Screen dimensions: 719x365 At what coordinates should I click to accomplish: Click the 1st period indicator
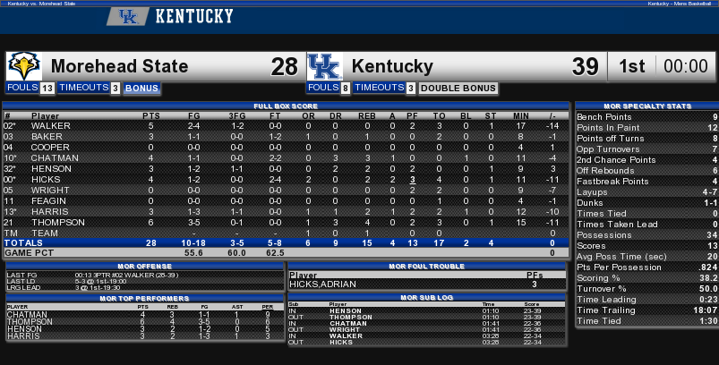tap(632, 66)
